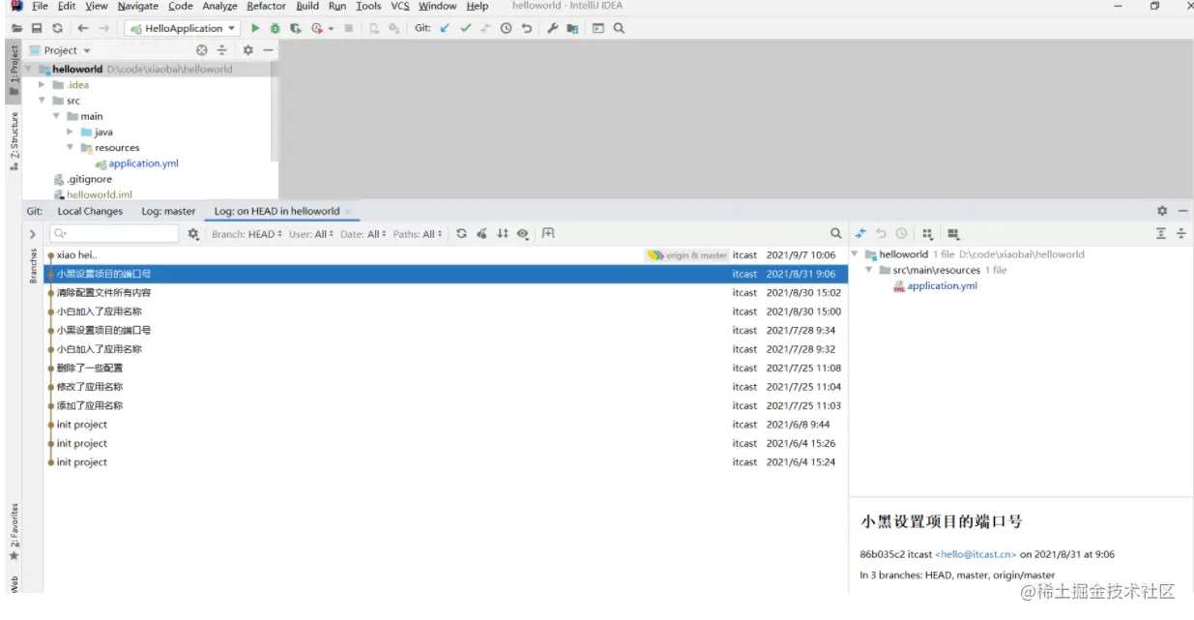Hide the Project panel with the minus icon

(x=268, y=50)
